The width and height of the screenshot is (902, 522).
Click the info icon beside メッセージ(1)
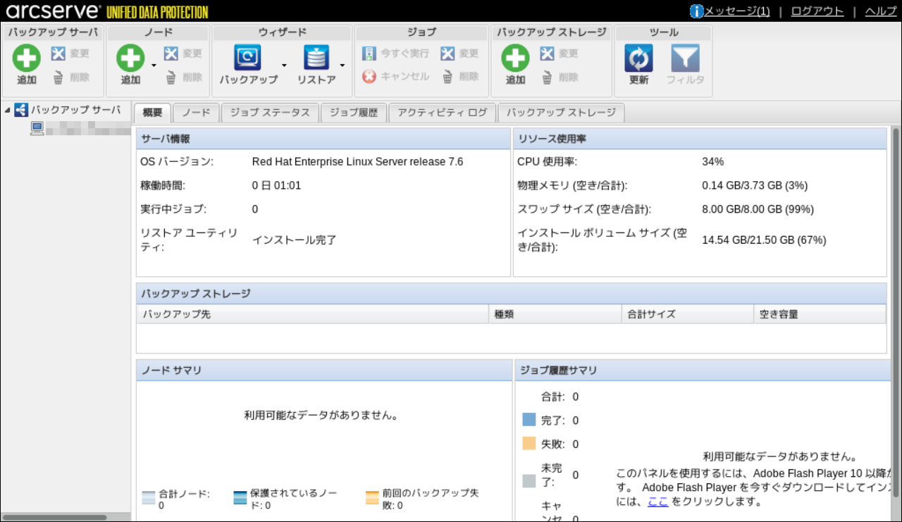[697, 11]
